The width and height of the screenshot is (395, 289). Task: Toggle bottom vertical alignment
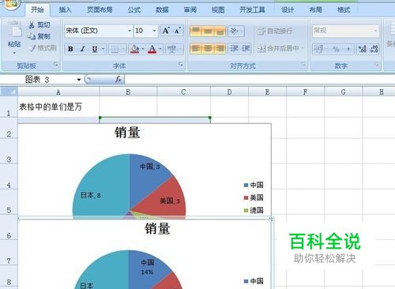coord(220,31)
